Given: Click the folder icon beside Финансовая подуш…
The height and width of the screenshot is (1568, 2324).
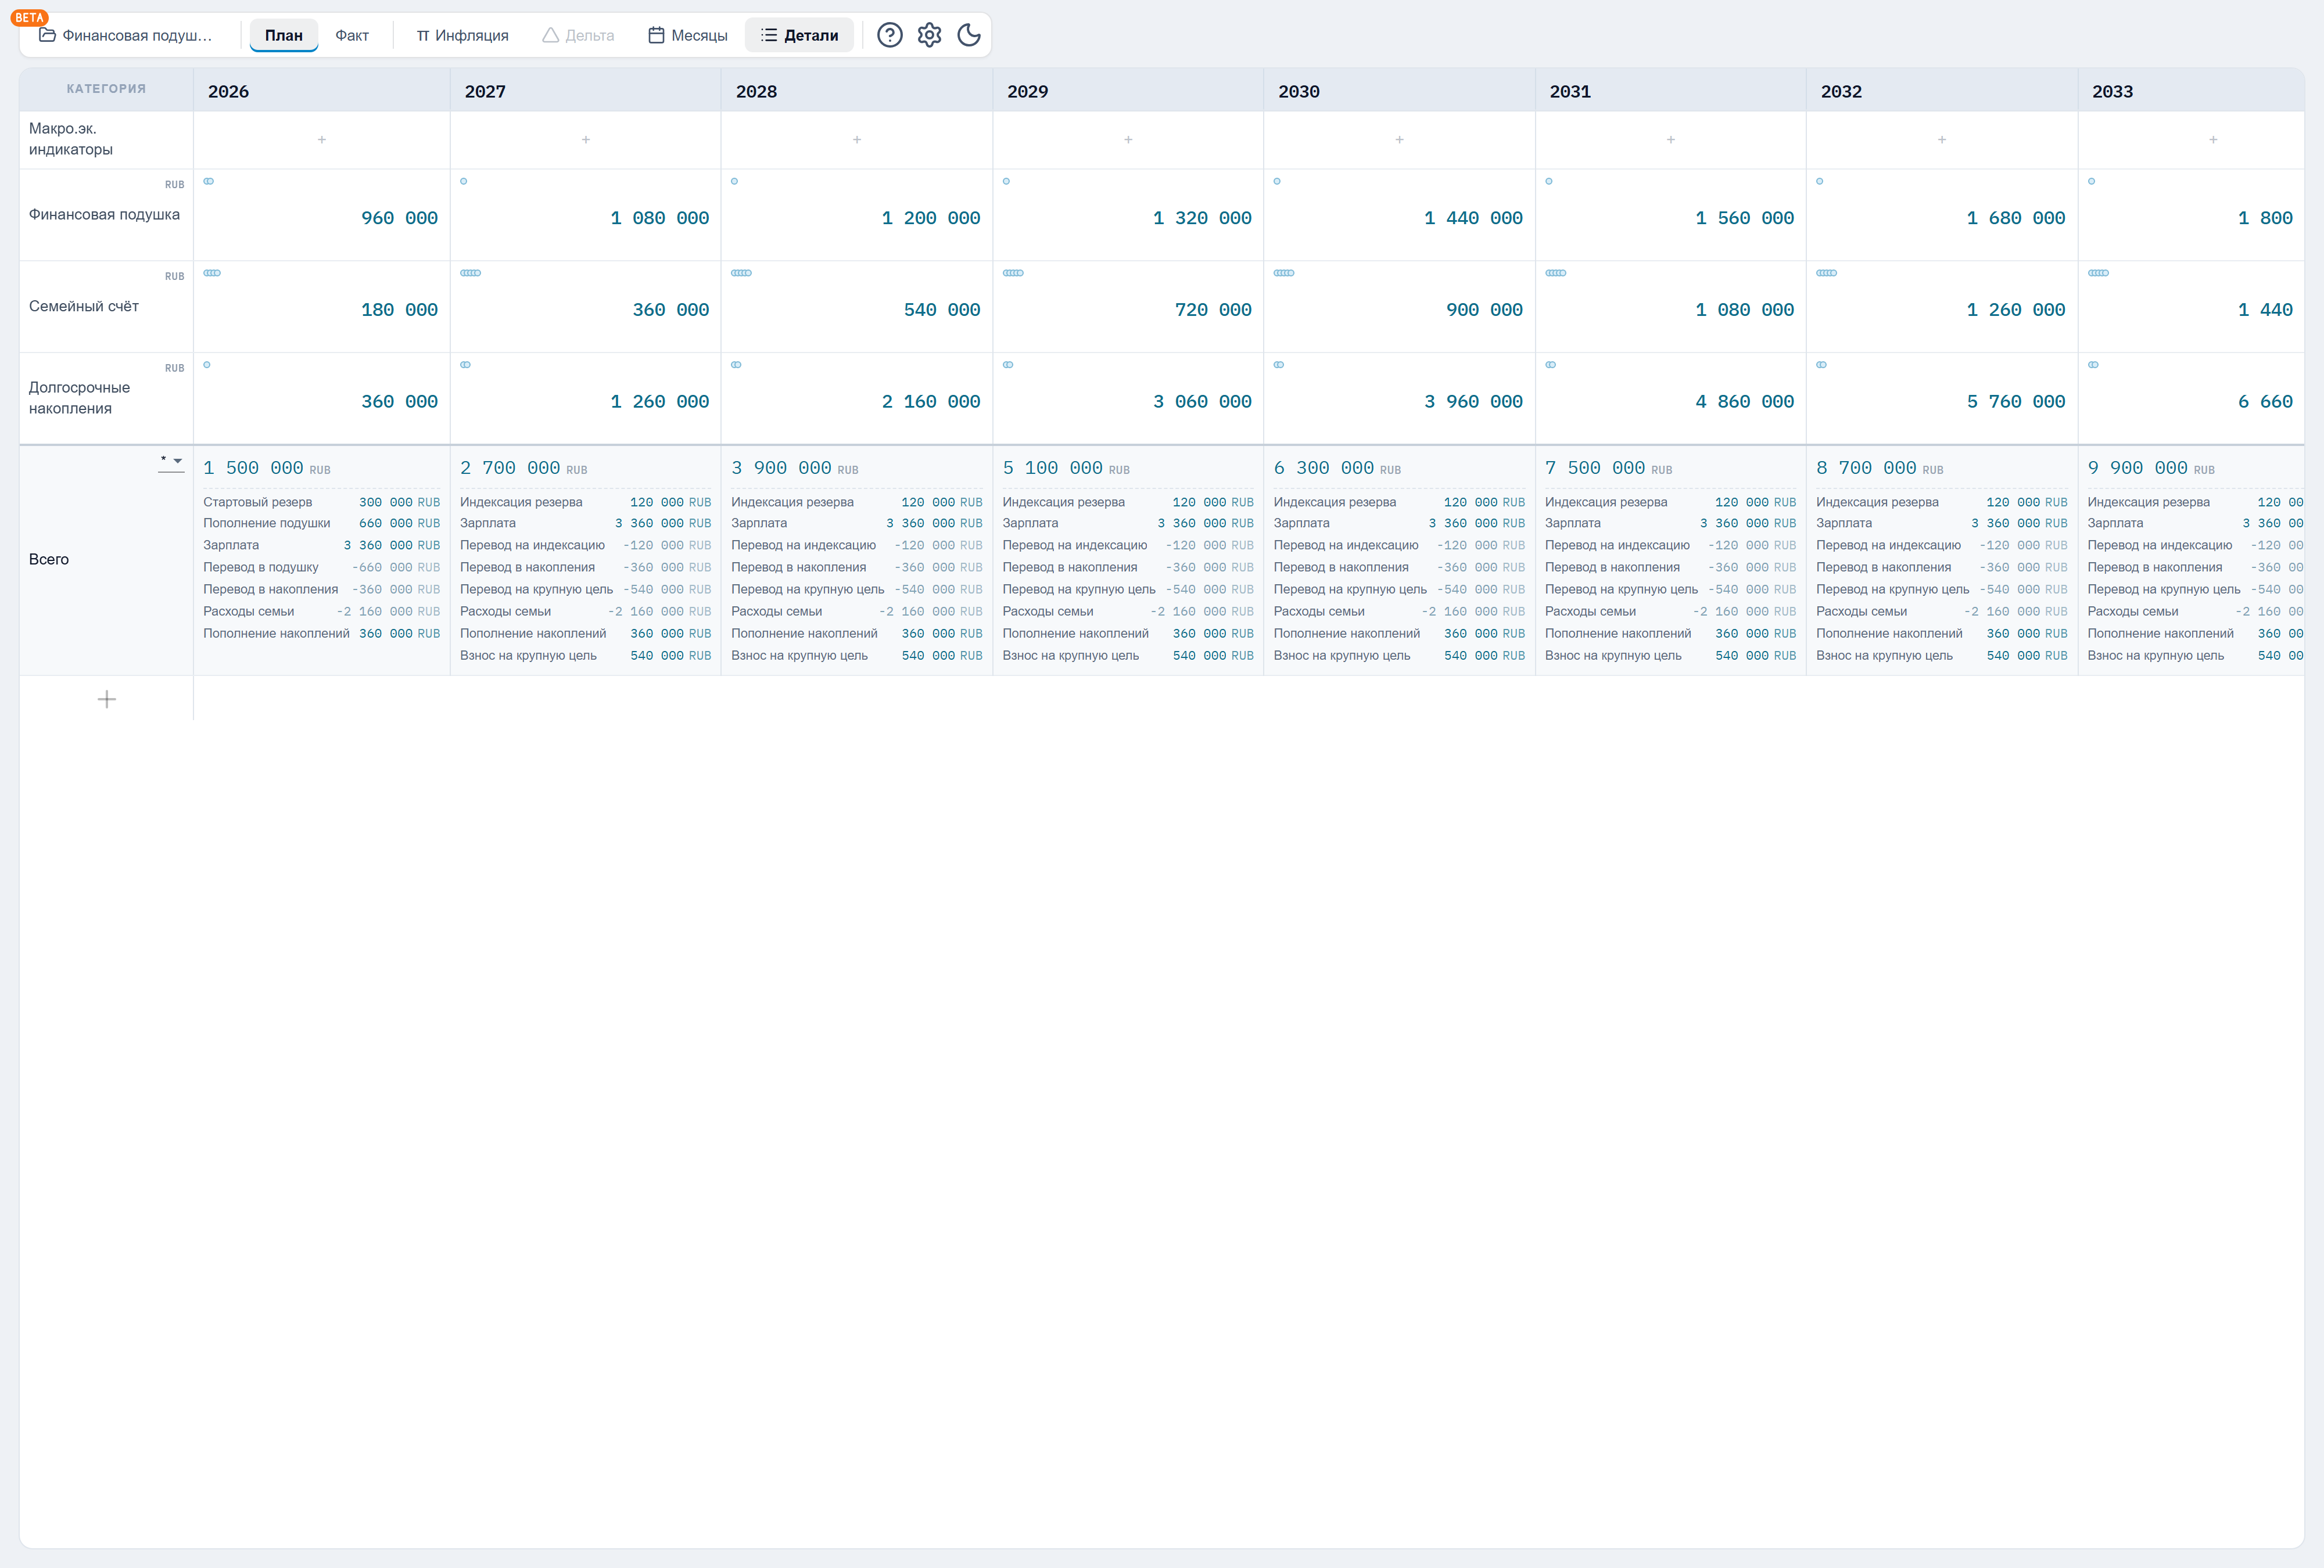Looking at the screenshot, I should [x=47, y=35].
